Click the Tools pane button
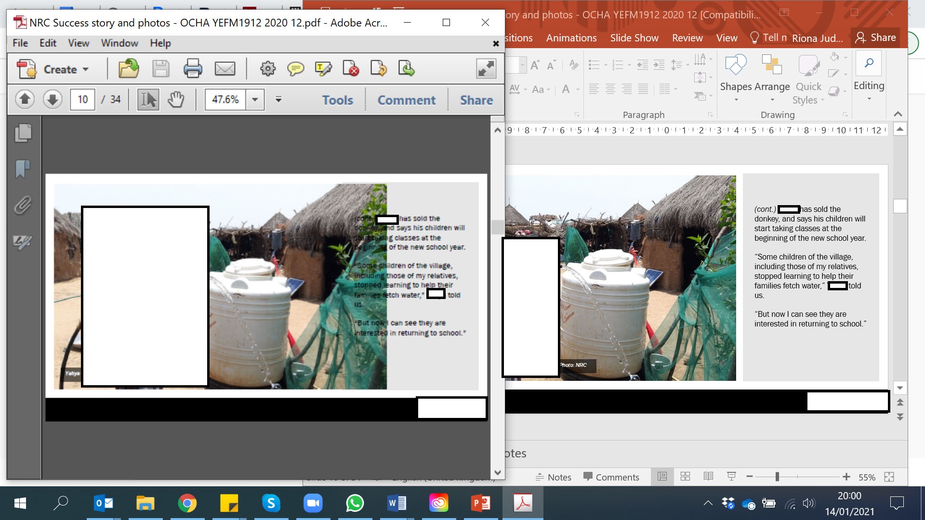The image size is (925, 520). coord(337,100)
